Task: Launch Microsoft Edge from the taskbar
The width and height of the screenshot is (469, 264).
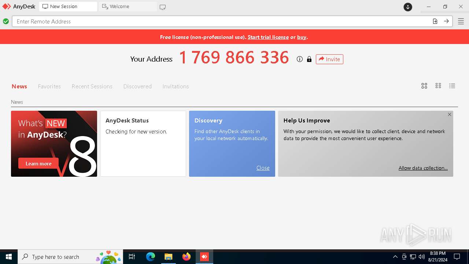Action: pos(151,257)
